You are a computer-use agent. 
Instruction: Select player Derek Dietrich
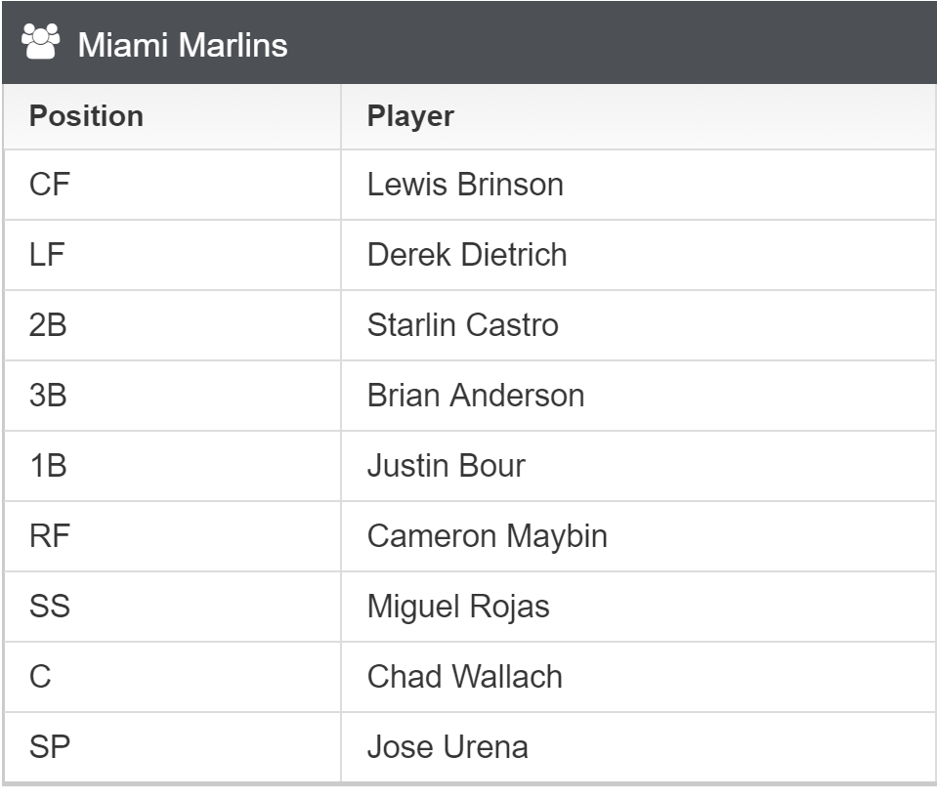pyautogui.click(x=467, y=255)
